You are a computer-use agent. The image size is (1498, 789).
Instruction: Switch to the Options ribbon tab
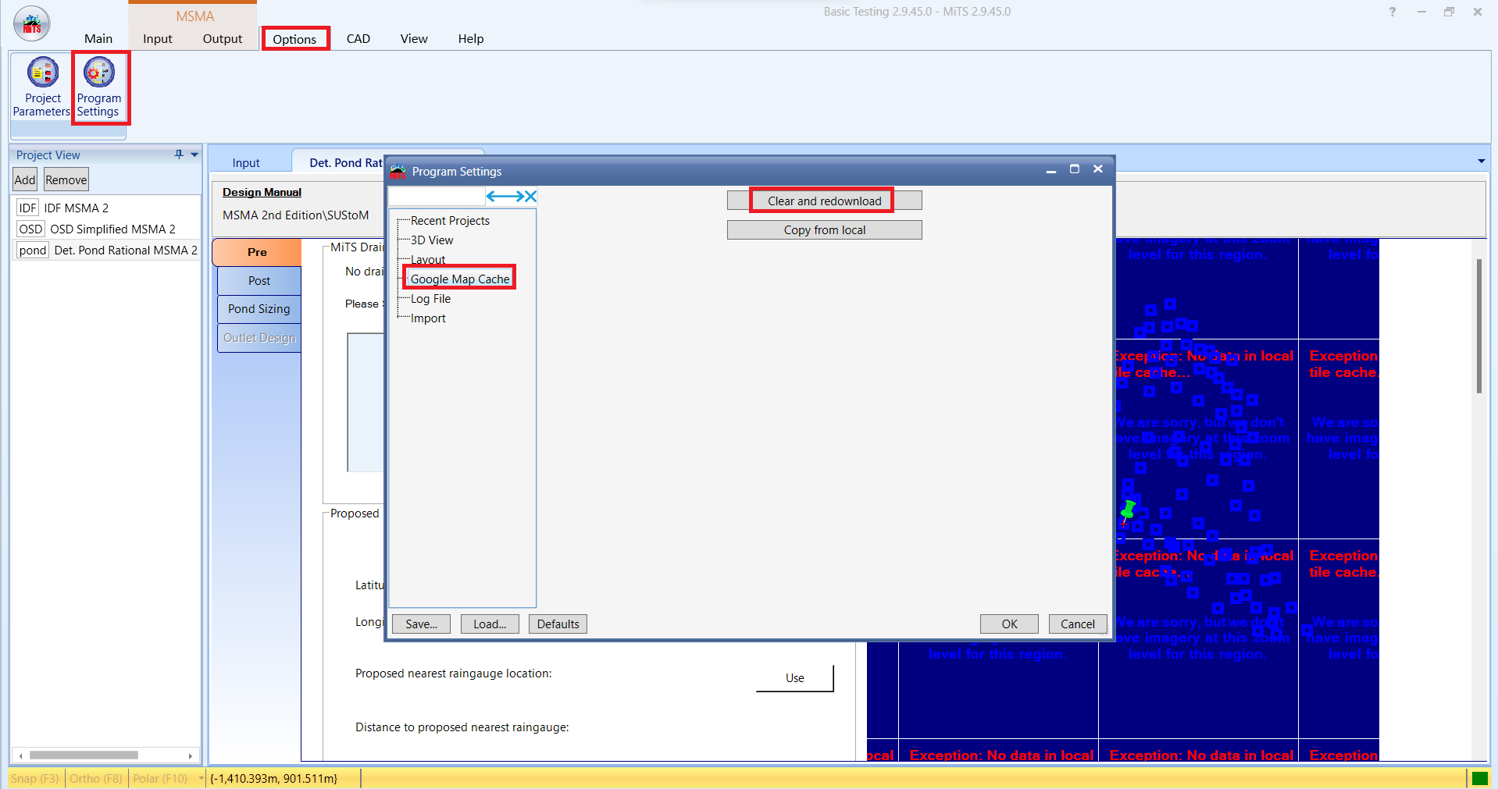click(294, 39)
